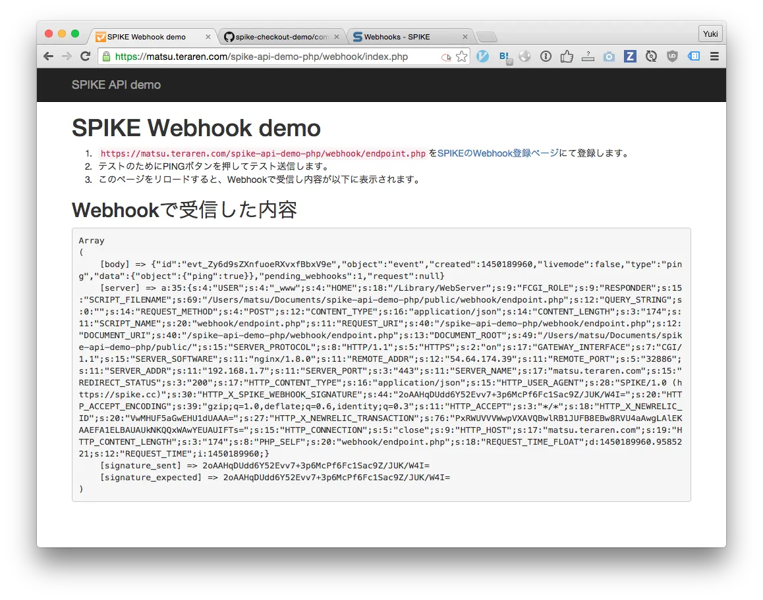Click the SPIKE API demo header link
The height and width of the screenshot is (600, 763).
[115, 85]
